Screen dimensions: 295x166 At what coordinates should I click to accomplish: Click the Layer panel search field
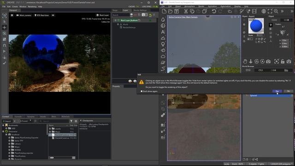click(x=121, y=15)
